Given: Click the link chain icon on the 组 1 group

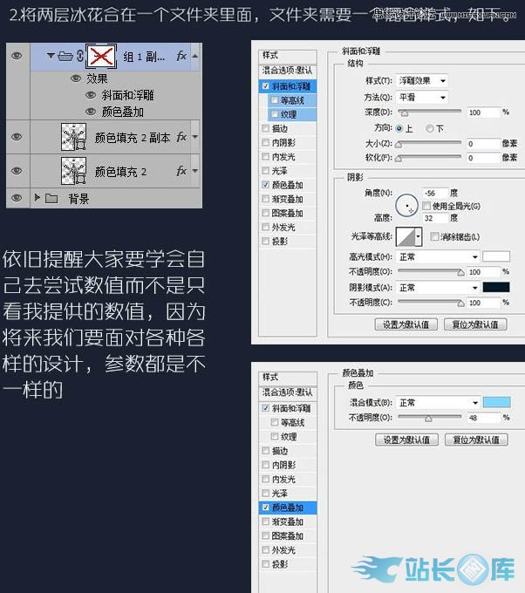Looking at the screenshot, I should coord(80,57).
